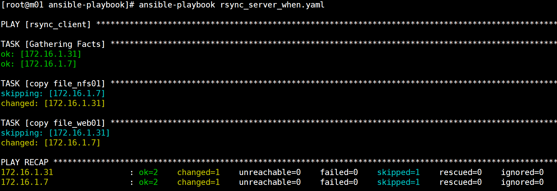
Task: Click the skipping: [172.16.1.31] line
Action: [55, 133]
